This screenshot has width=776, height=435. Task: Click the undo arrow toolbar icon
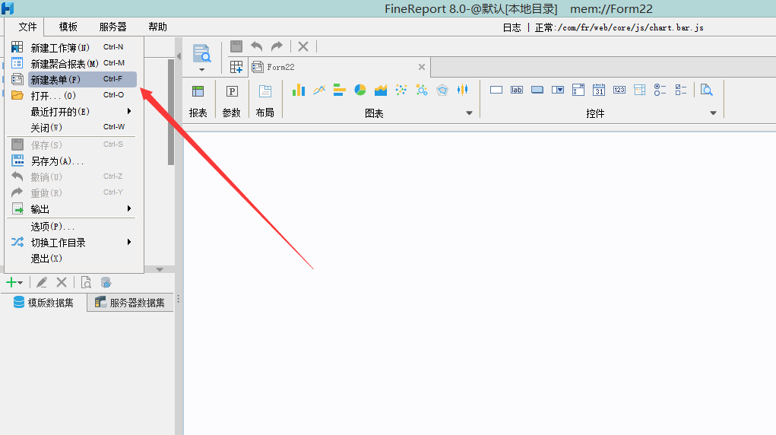tap(256, 46)
